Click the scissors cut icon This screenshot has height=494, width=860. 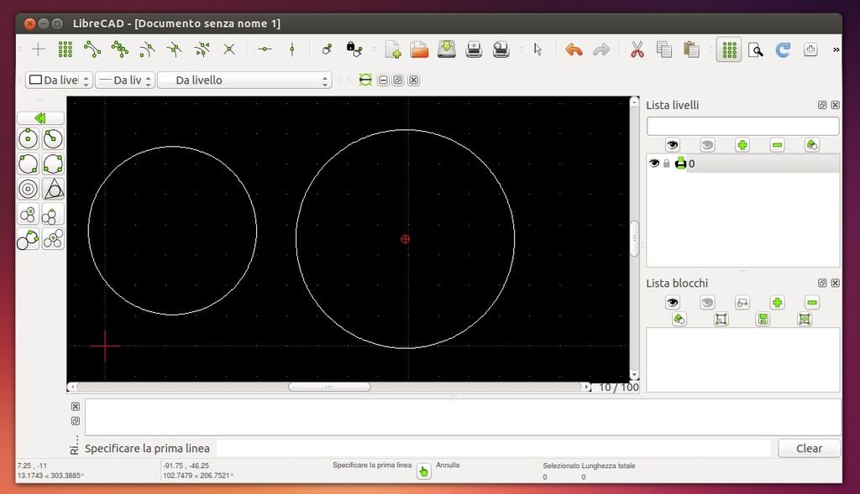tap(637, 49)
